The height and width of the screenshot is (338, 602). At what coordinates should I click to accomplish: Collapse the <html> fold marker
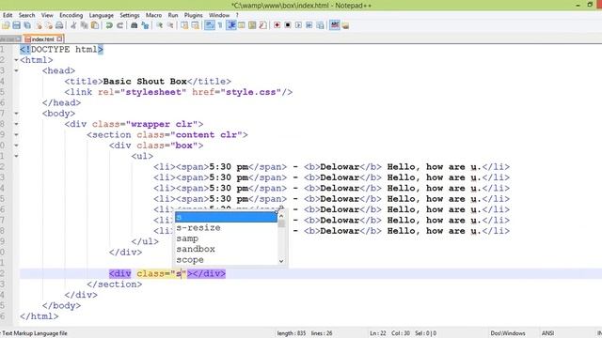(x=16, y=60)
